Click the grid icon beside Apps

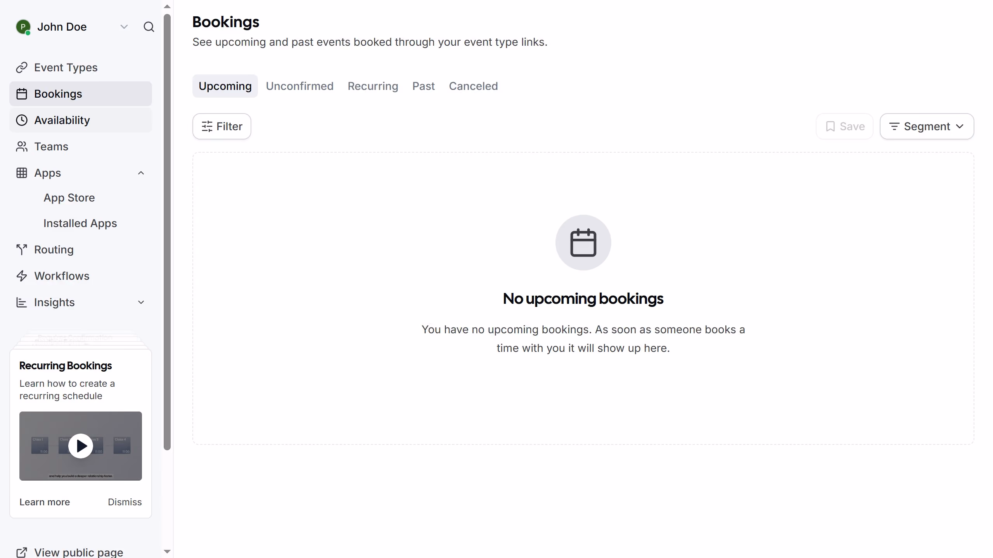tap(22, 173)
